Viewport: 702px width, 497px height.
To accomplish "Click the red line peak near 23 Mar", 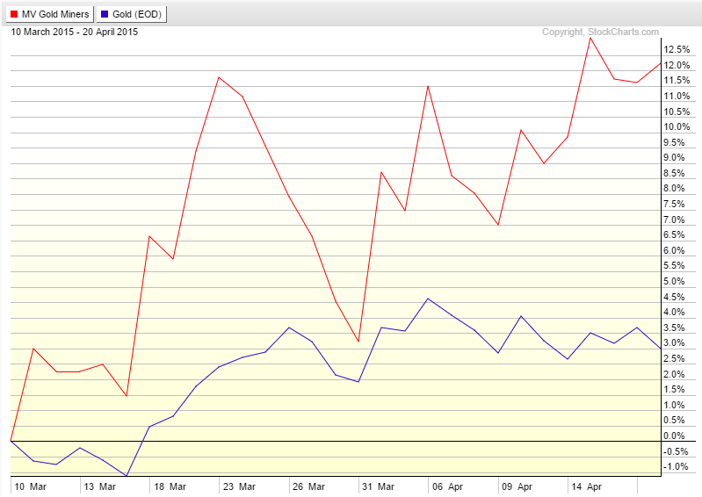I will click(x=219, y=77).
